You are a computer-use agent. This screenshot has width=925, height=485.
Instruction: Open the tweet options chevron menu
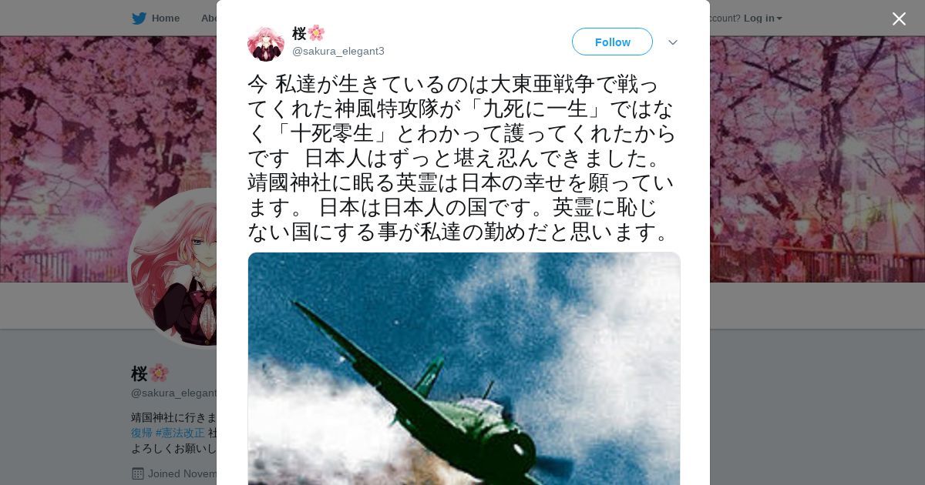click(x=673, y=42)
